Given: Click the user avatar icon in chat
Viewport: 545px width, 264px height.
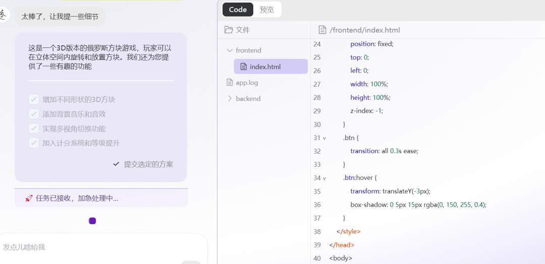Looking at the screenshot, I should (x=4, y=15).
